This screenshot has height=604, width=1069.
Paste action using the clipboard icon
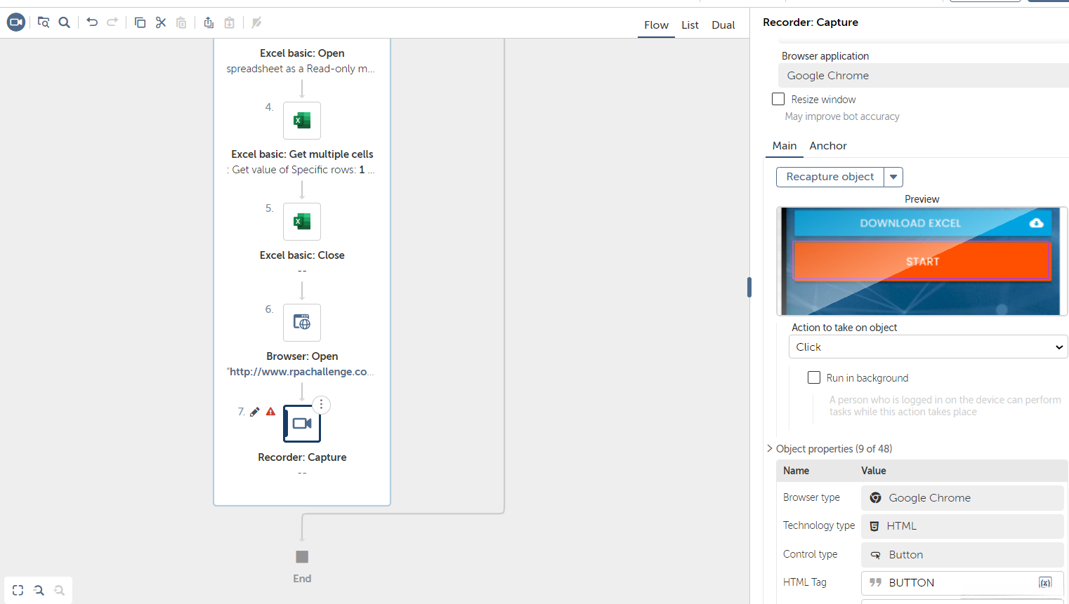[x=181, y=22]
